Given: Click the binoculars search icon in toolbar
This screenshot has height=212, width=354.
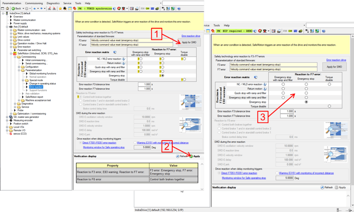Looking at the screenshot, I should [65, 8].
